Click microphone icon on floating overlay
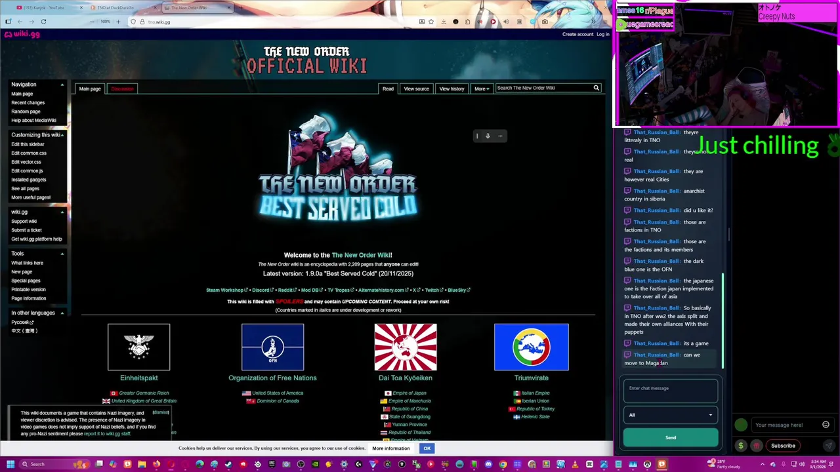840x472 pixels. click(x=488, y=136)
